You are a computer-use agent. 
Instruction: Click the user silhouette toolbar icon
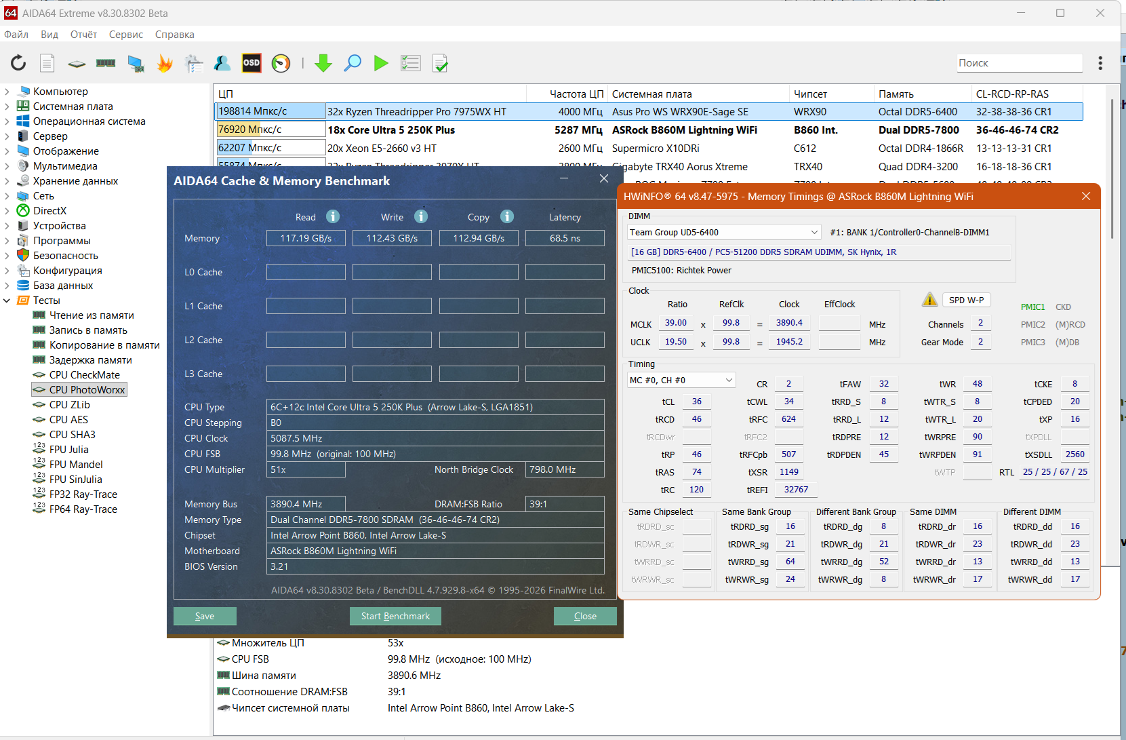point(222,63)
